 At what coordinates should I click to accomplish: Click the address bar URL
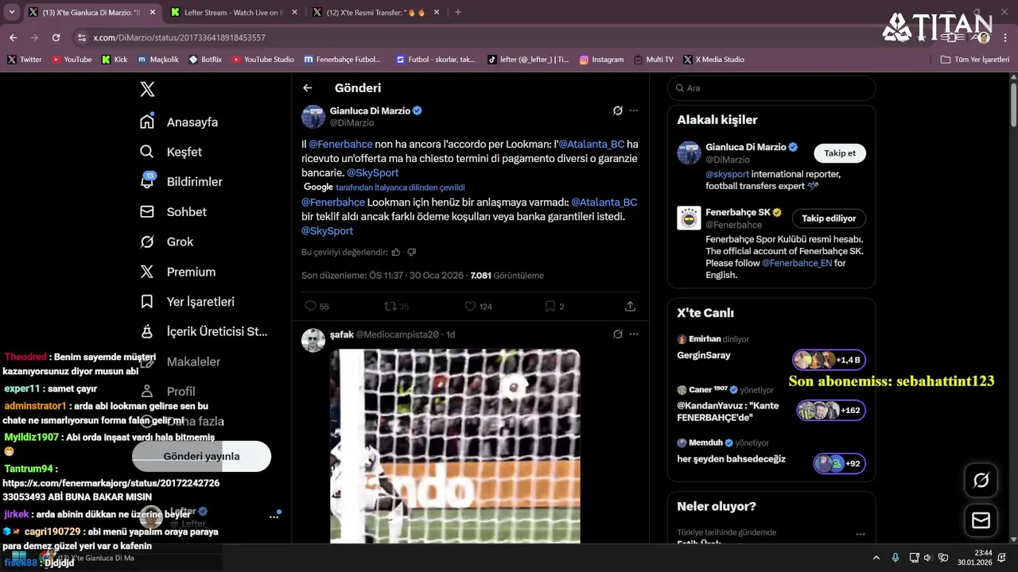point(179,37)
